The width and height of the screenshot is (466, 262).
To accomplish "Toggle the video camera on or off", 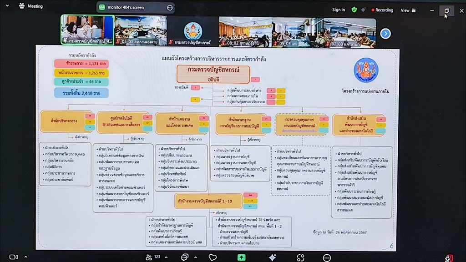I will coord(13,257).
